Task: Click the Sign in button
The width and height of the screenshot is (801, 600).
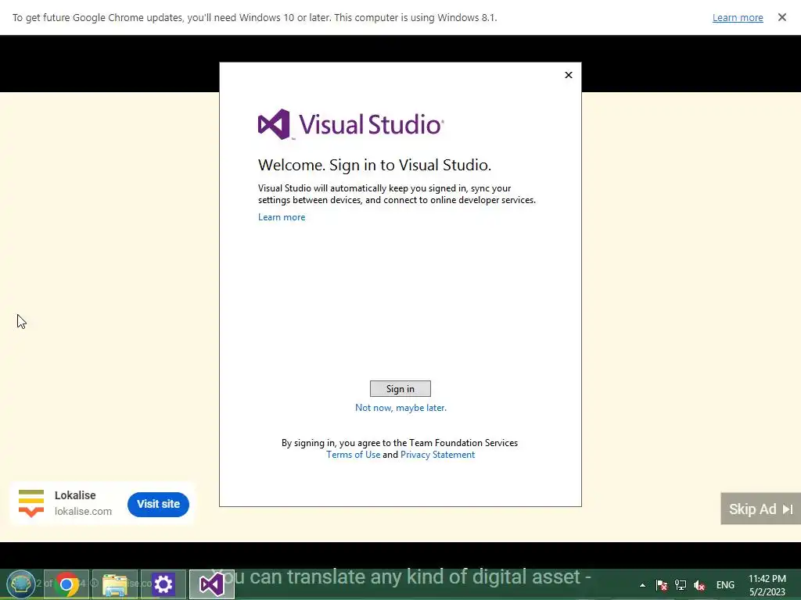Action: pyautogui.click(x=400, y=389)
